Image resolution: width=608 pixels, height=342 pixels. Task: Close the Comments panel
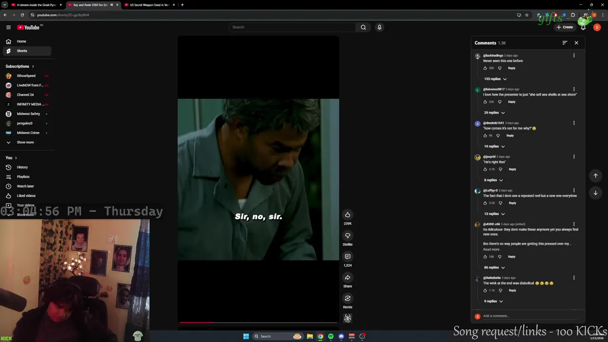tap(576, 43)
